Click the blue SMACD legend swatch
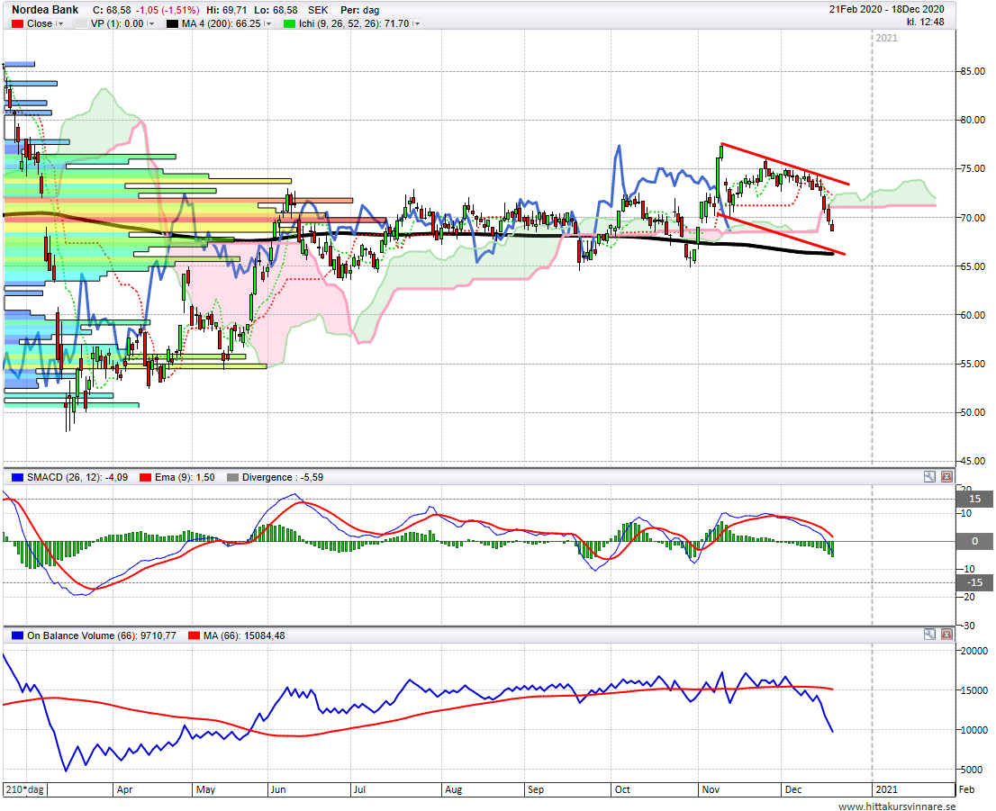The height and width of the screenshot is (811, 996). pyautogui.click(x=17, y=478)
